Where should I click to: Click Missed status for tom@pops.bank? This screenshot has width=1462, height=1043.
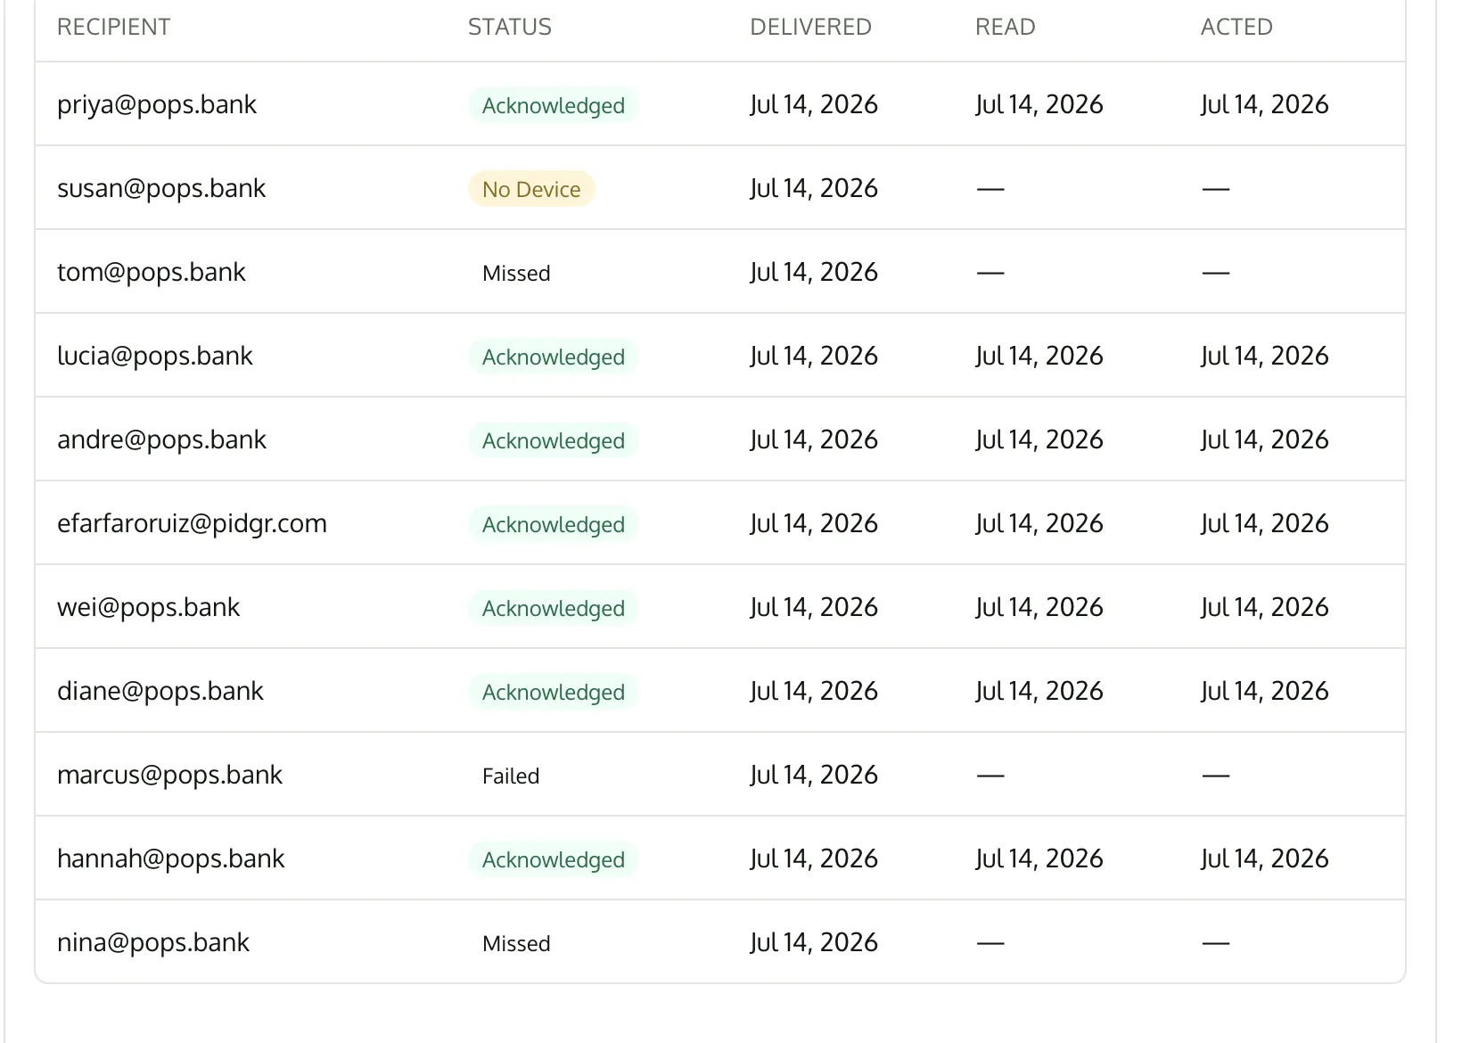click(x=516, y=273)
